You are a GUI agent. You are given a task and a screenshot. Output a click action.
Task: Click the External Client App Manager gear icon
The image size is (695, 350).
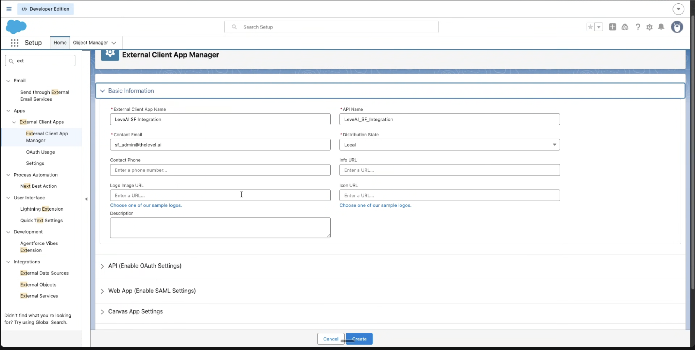110,54
